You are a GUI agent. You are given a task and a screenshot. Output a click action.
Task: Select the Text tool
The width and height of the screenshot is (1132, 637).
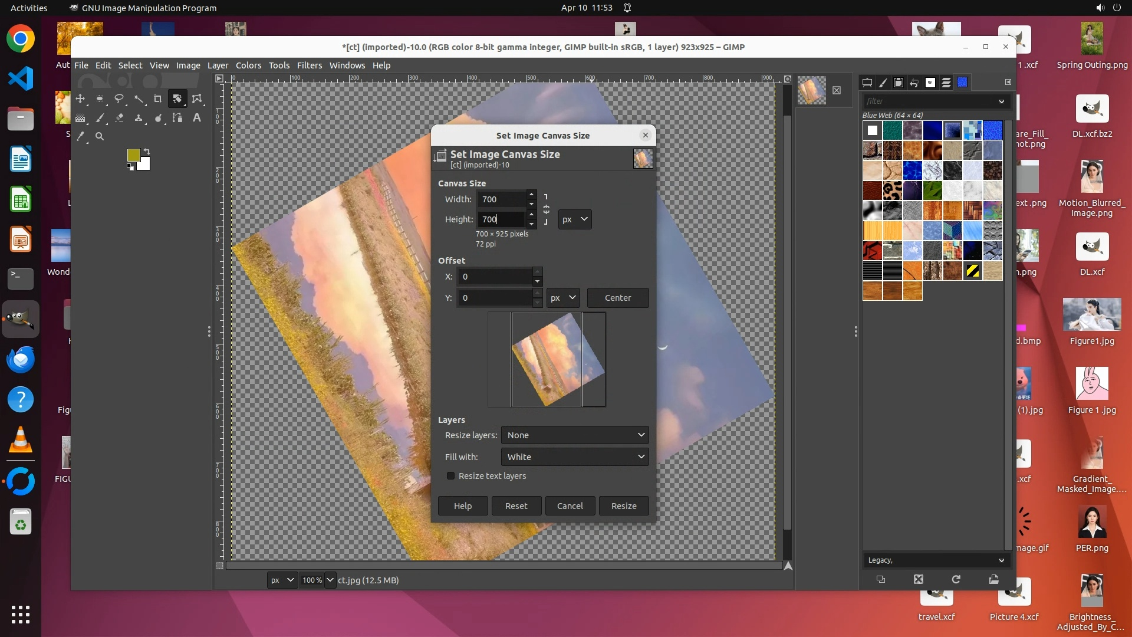(197, 119)
